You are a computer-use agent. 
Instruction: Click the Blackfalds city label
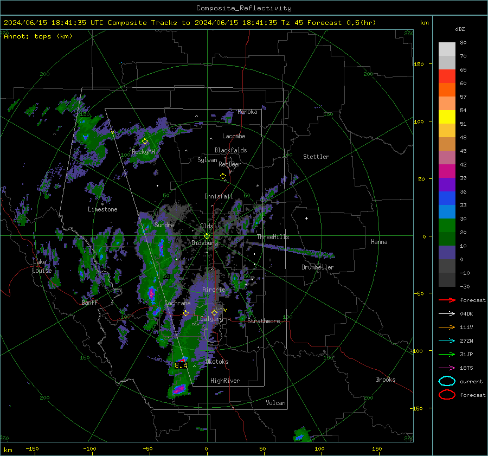pyautogui.click(x=230, y=150)
